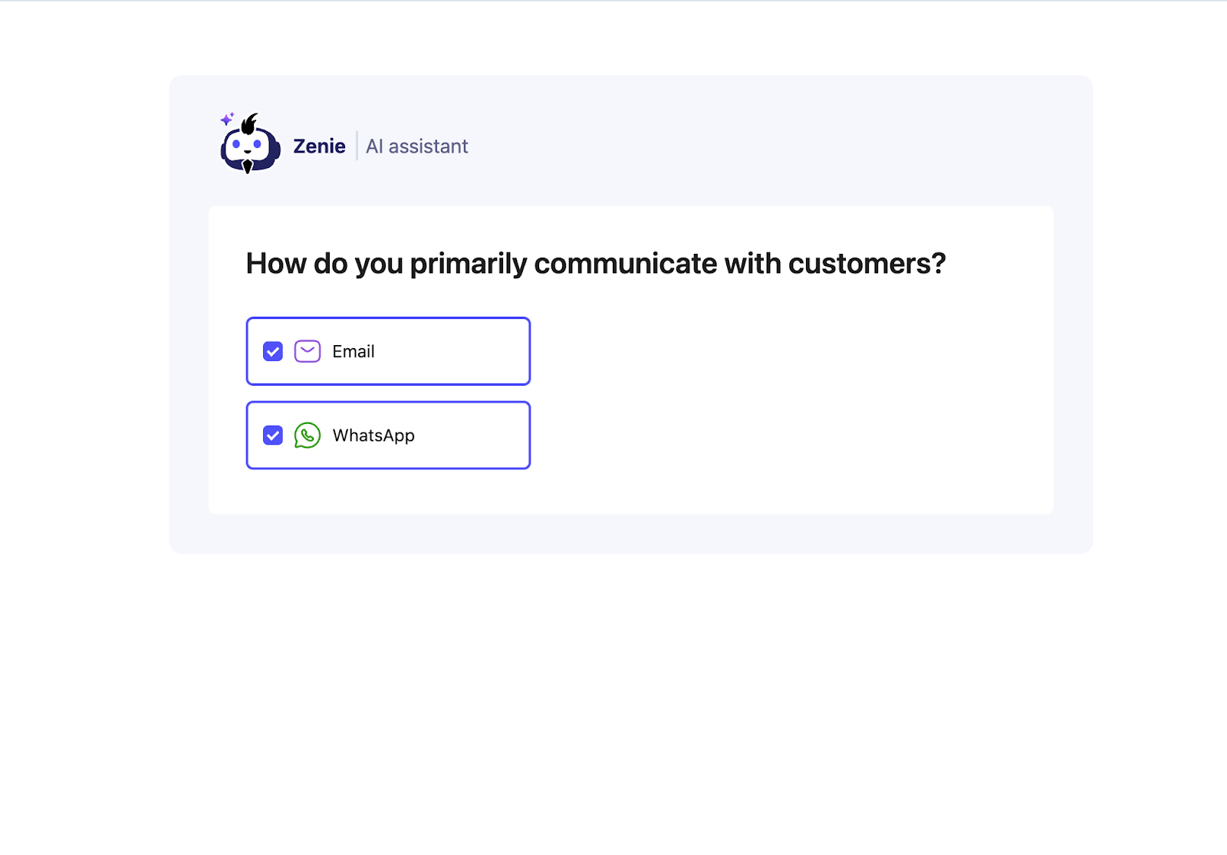The height and width of the screenshot is (855, 1227).
Task: Select the Email text label
Action: [x=354, y=351]
